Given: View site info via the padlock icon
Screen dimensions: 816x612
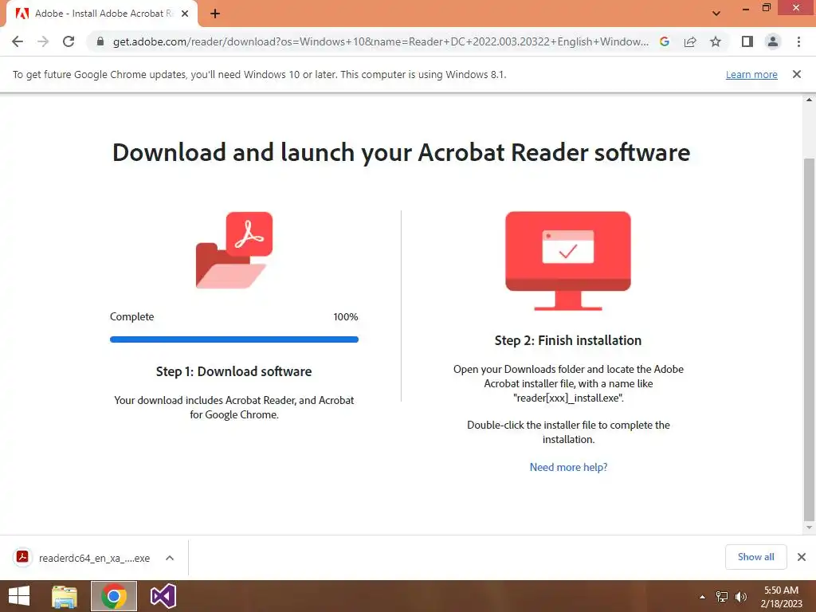Looking at the screenshot, I should tap(100, 41).
